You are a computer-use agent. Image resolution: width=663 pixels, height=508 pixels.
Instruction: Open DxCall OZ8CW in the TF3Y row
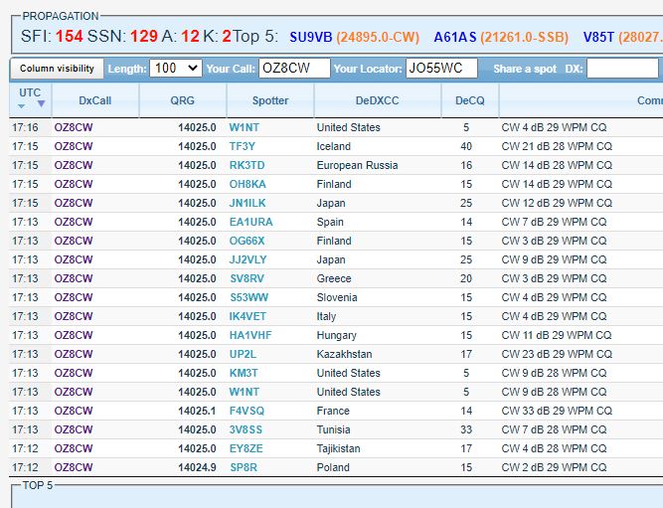click(x=74, y=146)
